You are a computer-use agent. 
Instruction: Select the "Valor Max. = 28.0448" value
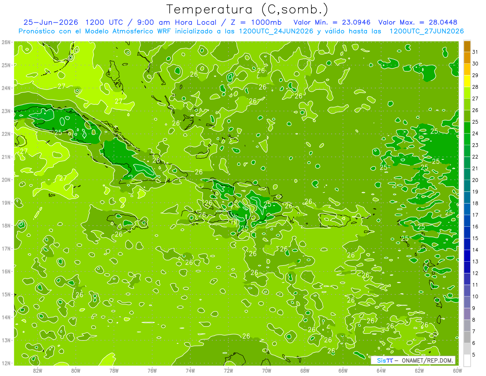pos(418,22)
